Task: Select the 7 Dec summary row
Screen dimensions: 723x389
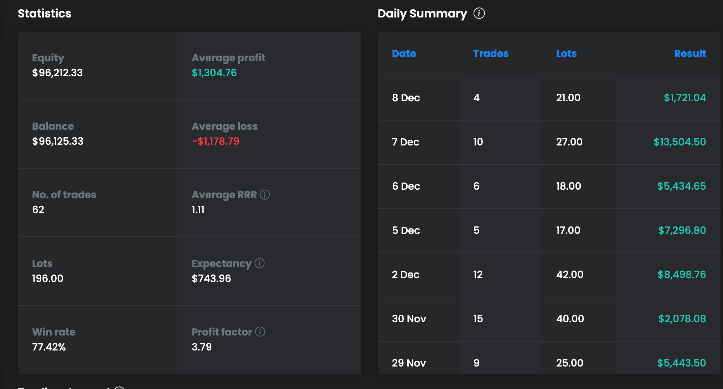Action: click(x=406, y=142)
